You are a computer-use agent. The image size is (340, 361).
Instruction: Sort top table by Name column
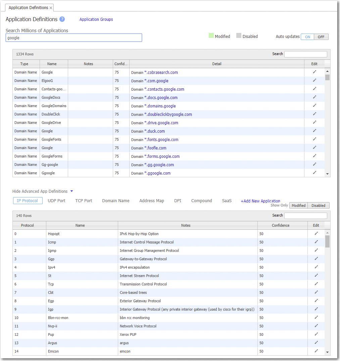tap(54, 64)
